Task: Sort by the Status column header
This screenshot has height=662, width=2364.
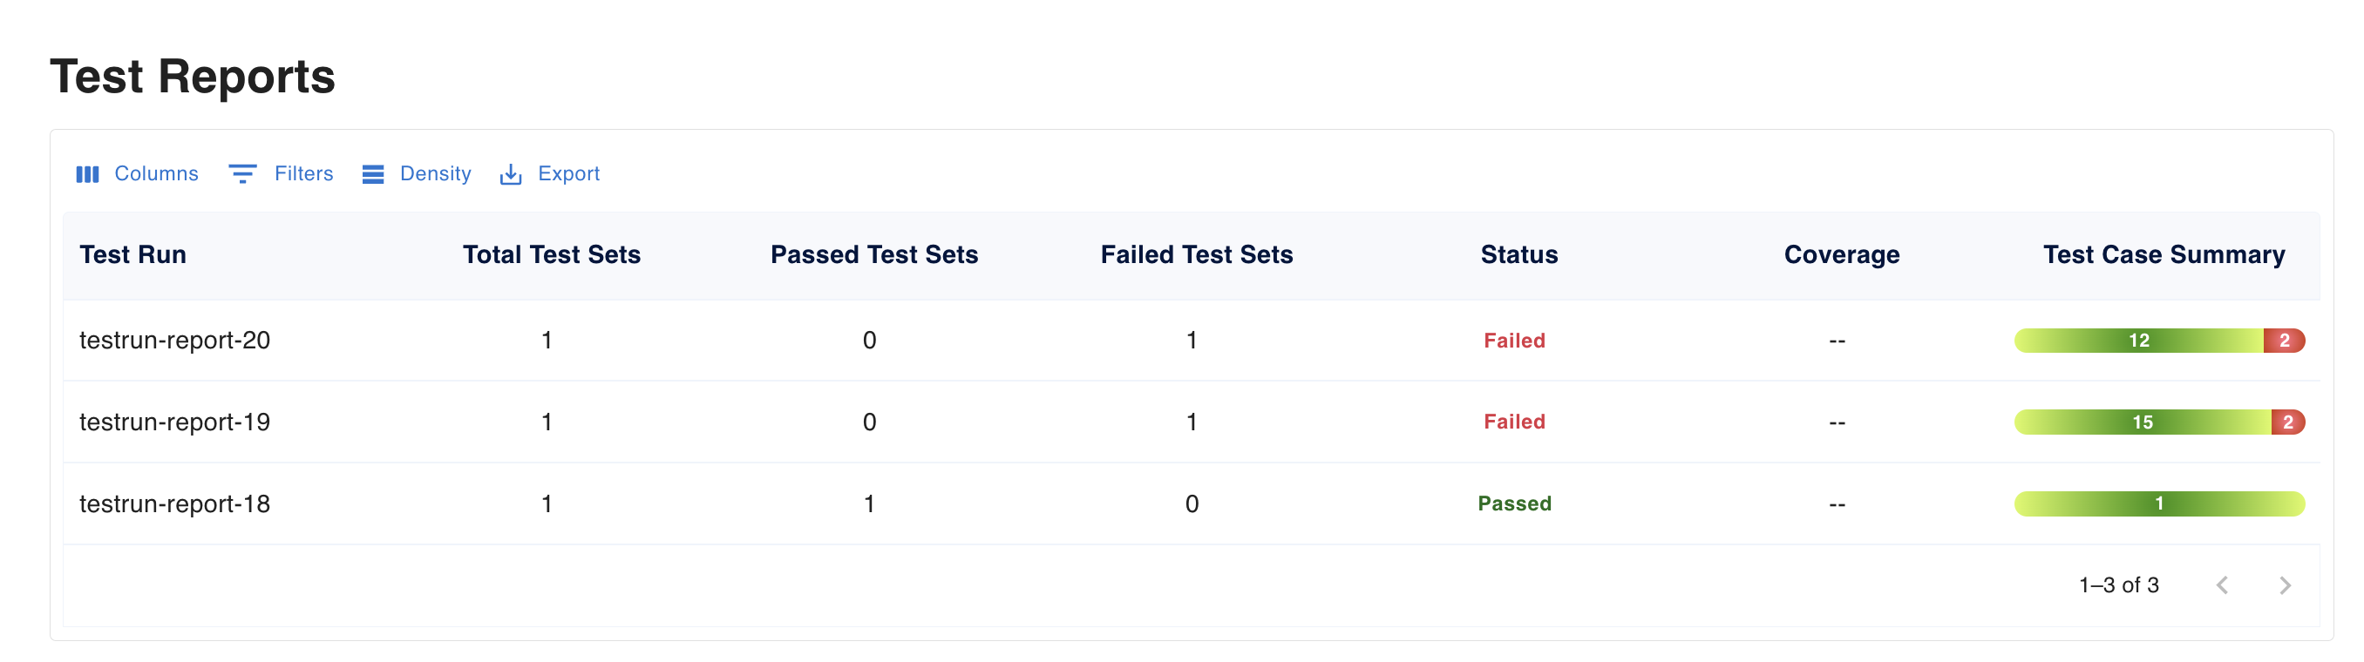Action: tap(1518, 255)
